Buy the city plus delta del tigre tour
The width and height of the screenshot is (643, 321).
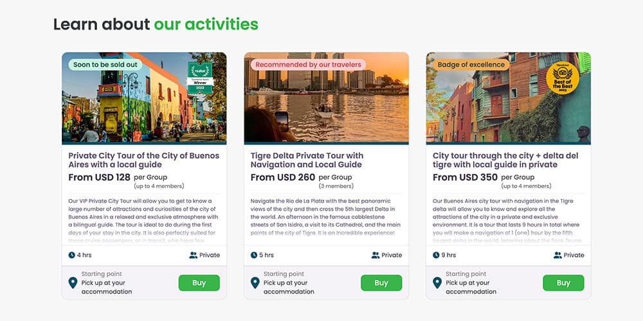(x=563, y=283)
